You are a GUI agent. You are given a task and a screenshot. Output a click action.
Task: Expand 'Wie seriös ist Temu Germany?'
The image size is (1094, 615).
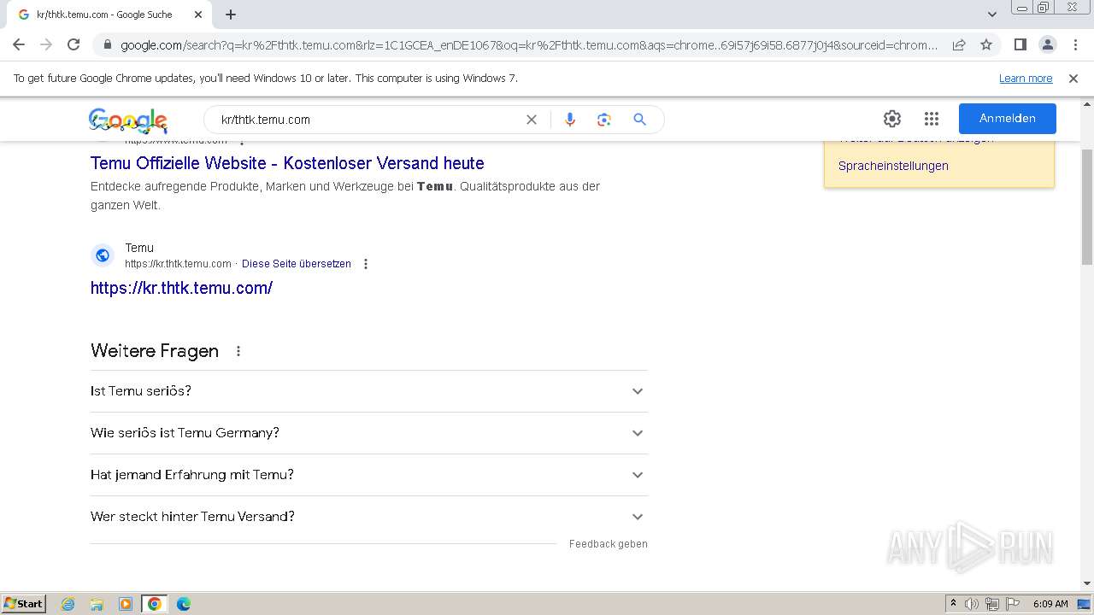369,433
